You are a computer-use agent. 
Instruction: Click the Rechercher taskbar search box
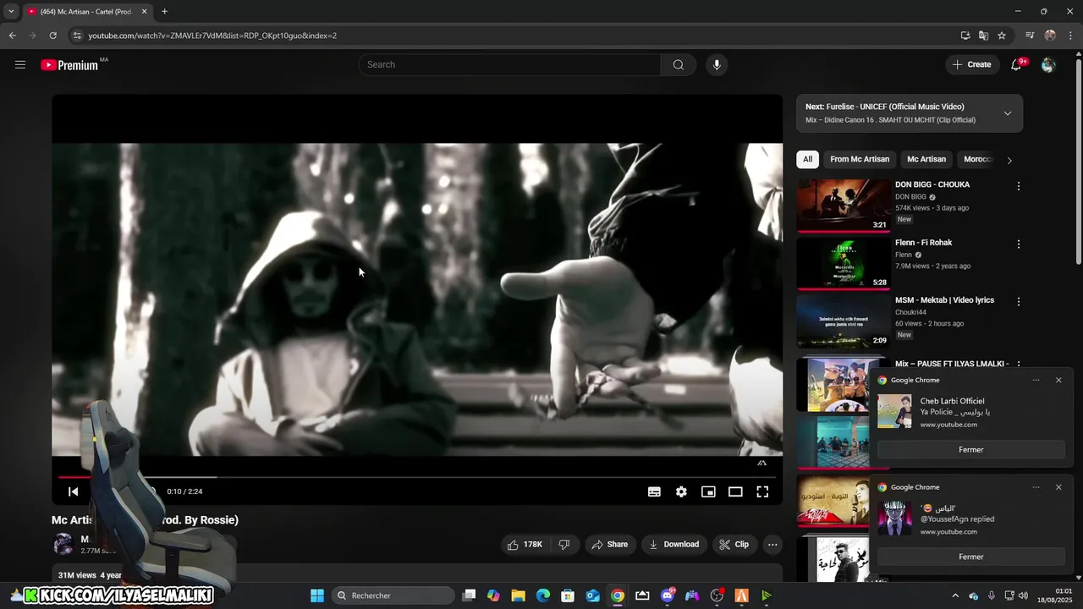click(x=393, y=595)
